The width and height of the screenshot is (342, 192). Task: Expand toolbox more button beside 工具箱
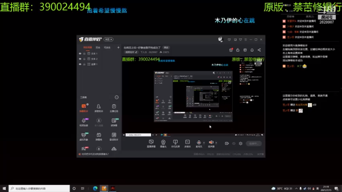[116, 97]
